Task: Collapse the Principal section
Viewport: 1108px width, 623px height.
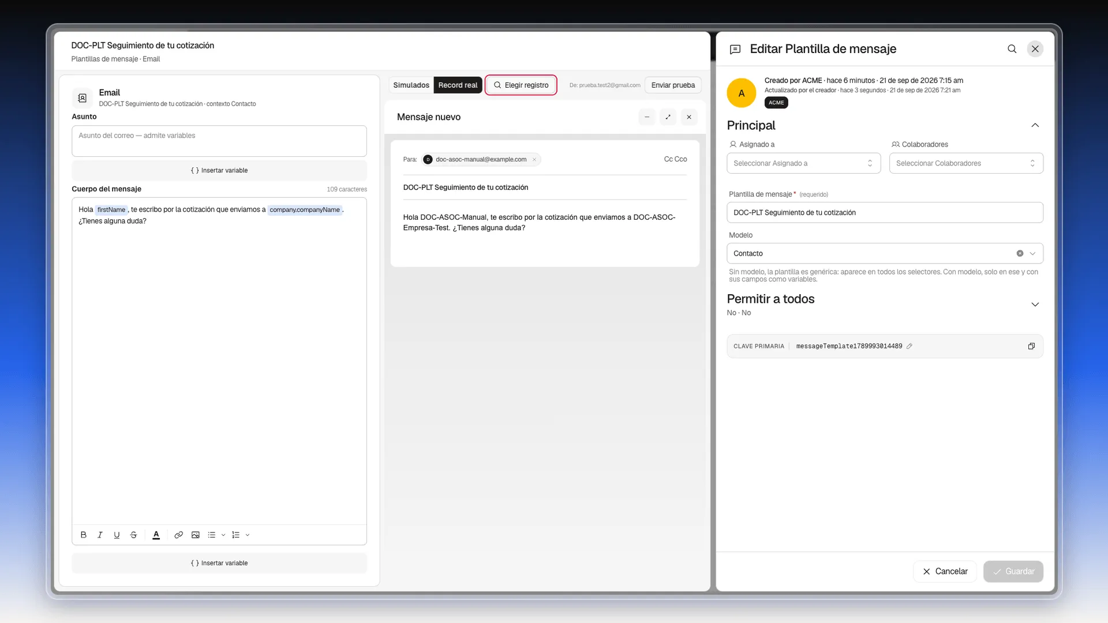Action: [1035, 125]
